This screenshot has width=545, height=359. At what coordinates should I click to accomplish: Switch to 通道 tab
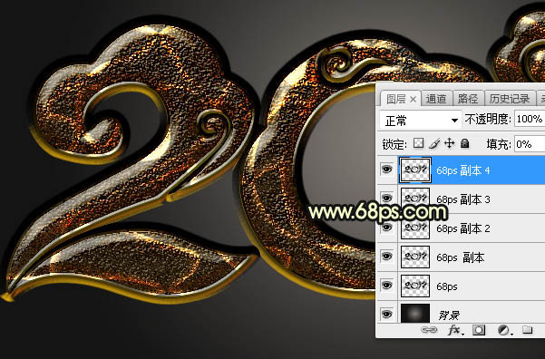(436, 99)
